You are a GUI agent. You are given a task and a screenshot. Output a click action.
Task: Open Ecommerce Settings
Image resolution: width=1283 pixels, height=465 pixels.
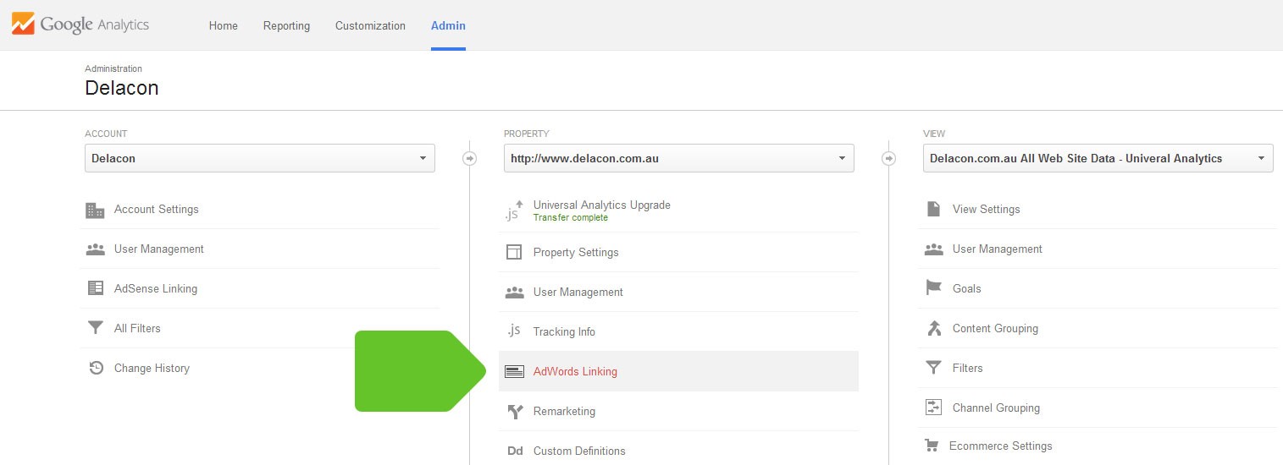1001,446
